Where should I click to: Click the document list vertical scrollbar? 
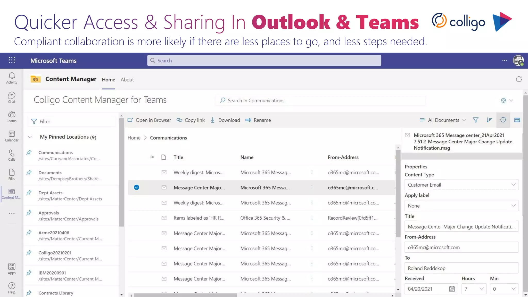point(398,193)
